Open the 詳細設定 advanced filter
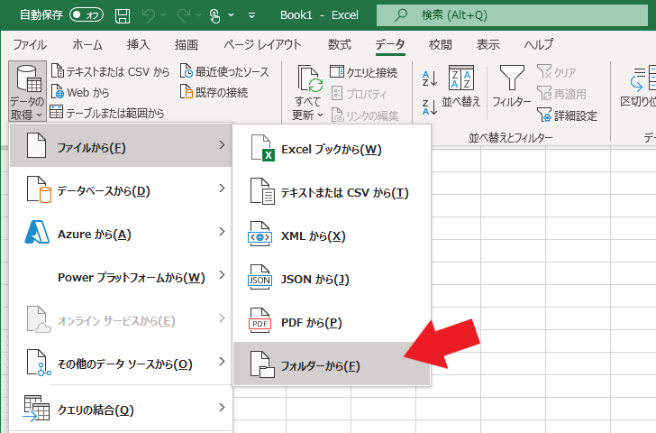The image size is (656, 433). 567,115
